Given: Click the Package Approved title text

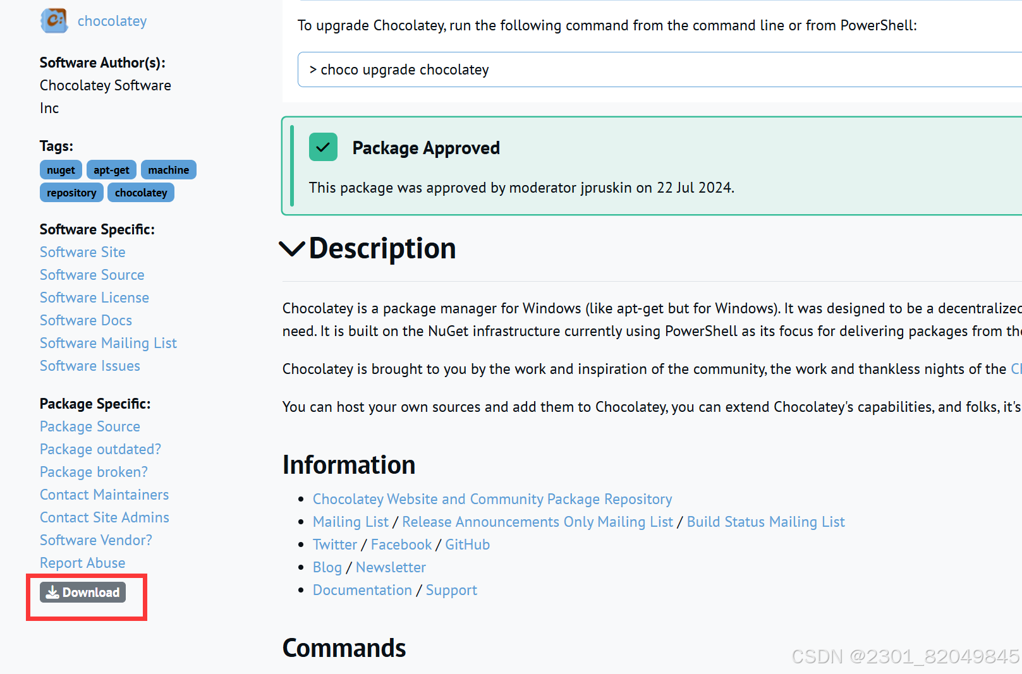Looking at the screenshot, I should (x=426, y=148).
